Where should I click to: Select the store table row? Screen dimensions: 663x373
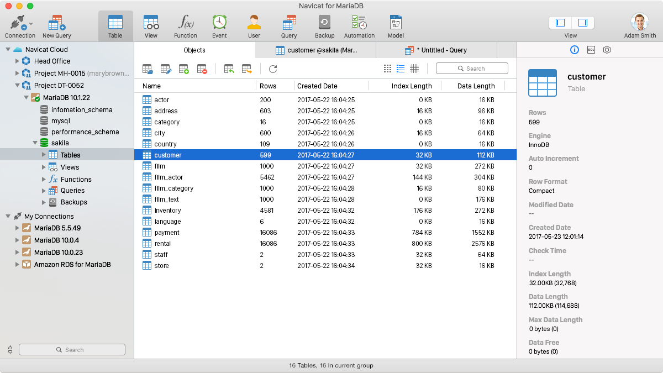pos(325,266)
